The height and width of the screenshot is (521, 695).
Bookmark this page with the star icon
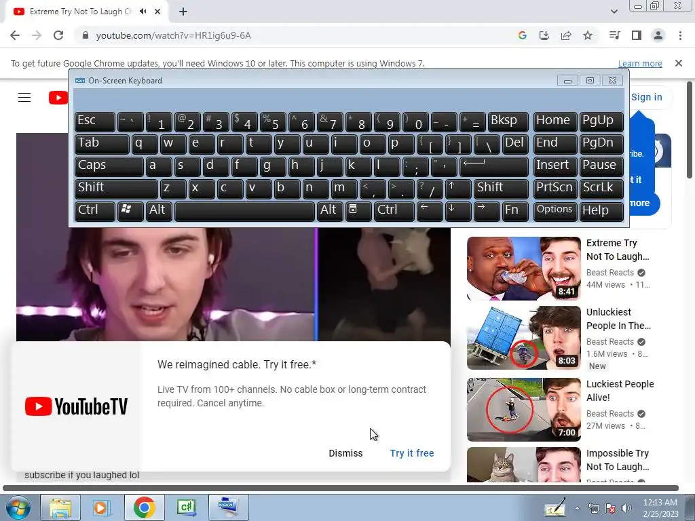point(588,35)
